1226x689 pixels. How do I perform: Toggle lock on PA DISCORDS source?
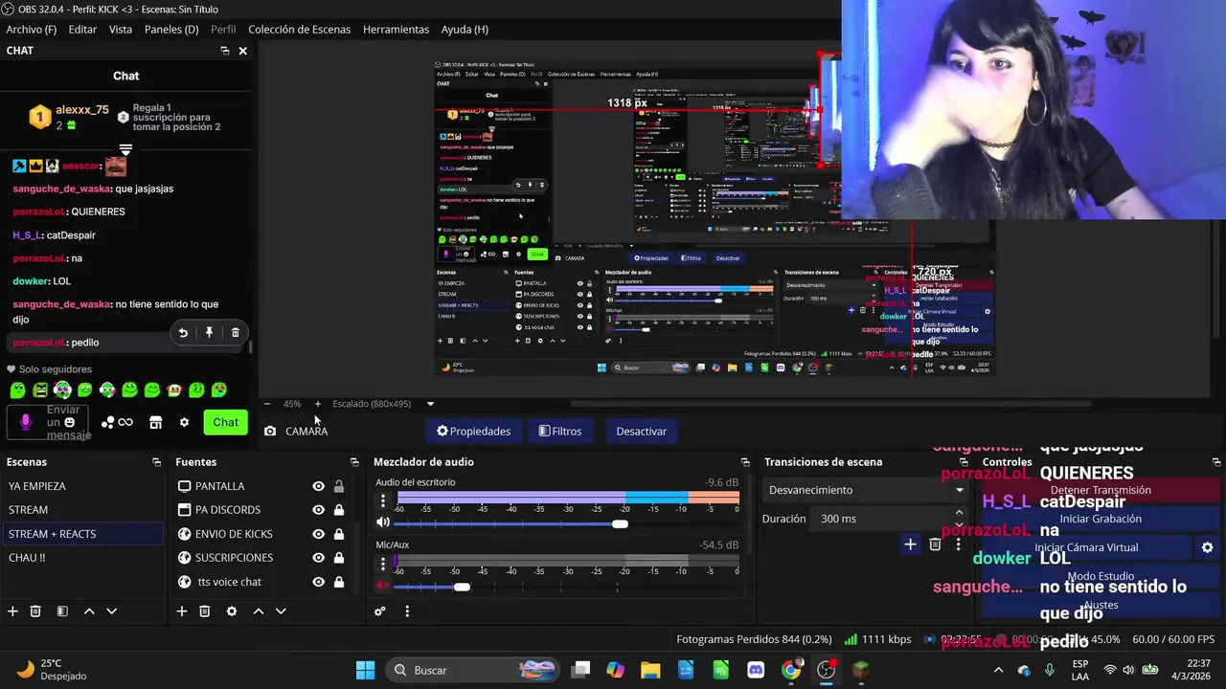coord(338,510)
